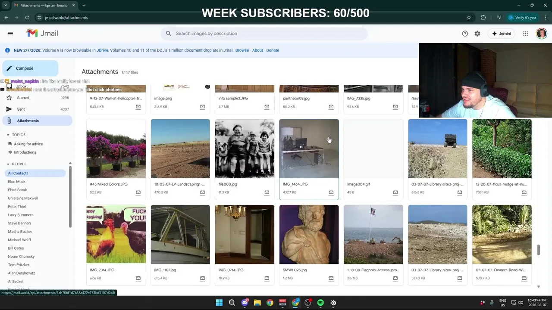
Task: Open a new browser tab
Action: point(84,5)
